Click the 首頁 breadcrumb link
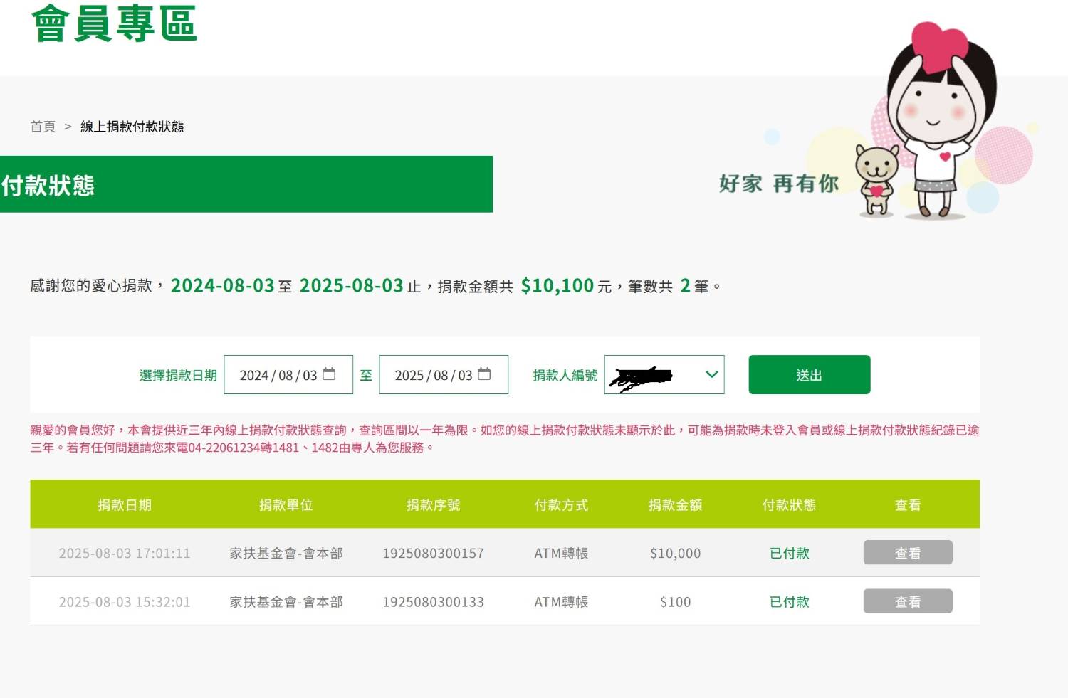The height and width of the screenshot is (698, 1068). pos(43,127)
